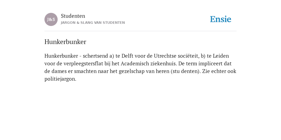Click the parenthesized text (stu denten)

pyautogui.click(x=186, y=71)
